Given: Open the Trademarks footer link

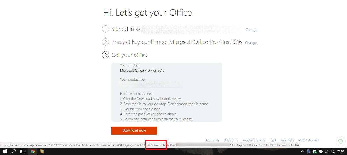Looking at the screenshot, I should point(287,140).
